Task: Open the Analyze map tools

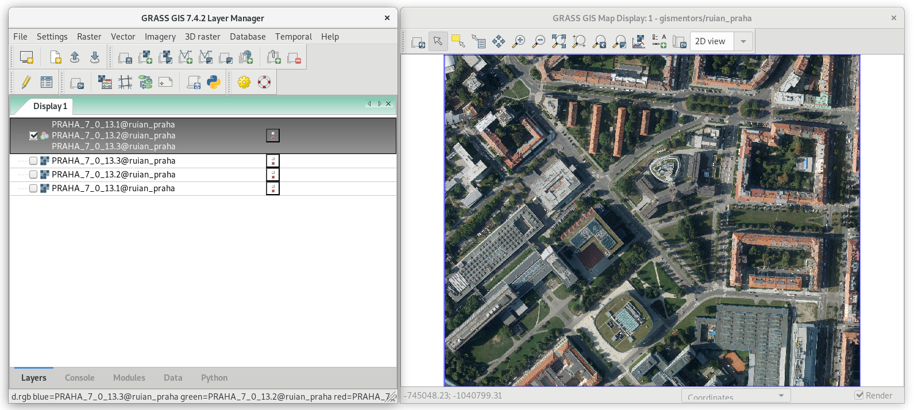Action: tap(639, 41)
